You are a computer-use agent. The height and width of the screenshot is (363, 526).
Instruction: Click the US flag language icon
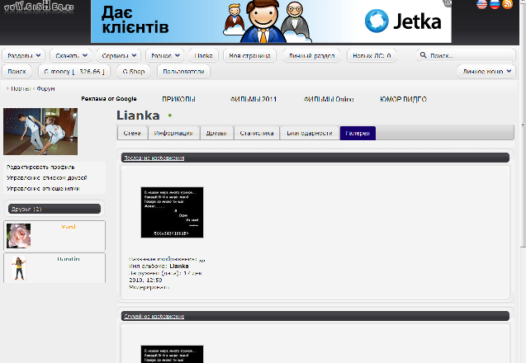pos(481,5)
